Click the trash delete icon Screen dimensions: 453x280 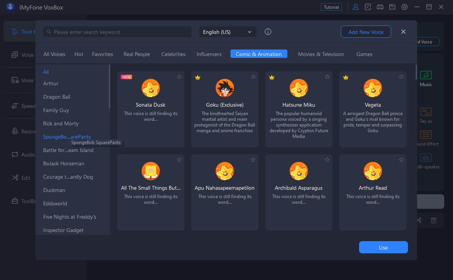tap(434, 220)
